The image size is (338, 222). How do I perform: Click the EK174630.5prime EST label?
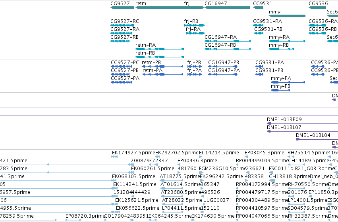click(213, 216)
